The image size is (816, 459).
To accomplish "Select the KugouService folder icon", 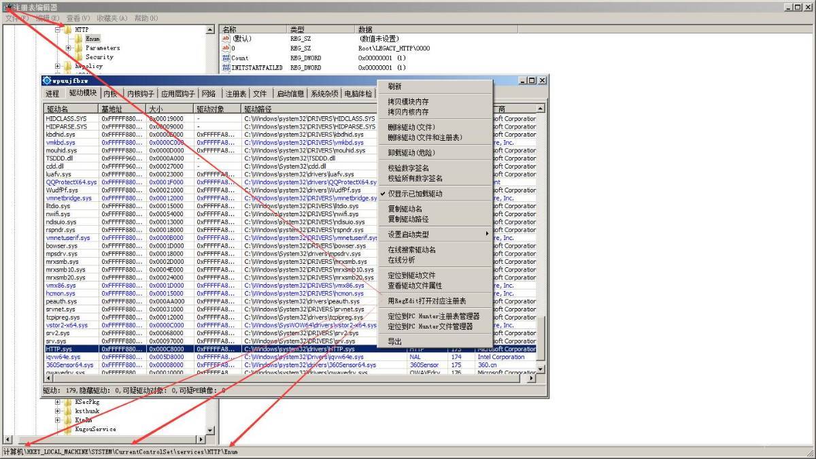I will 68,429.
